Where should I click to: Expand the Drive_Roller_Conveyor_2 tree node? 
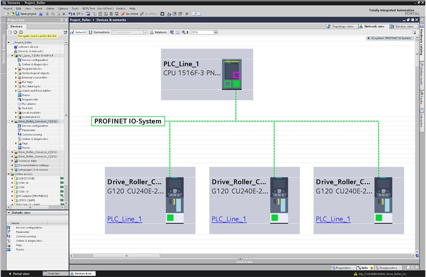13,152
